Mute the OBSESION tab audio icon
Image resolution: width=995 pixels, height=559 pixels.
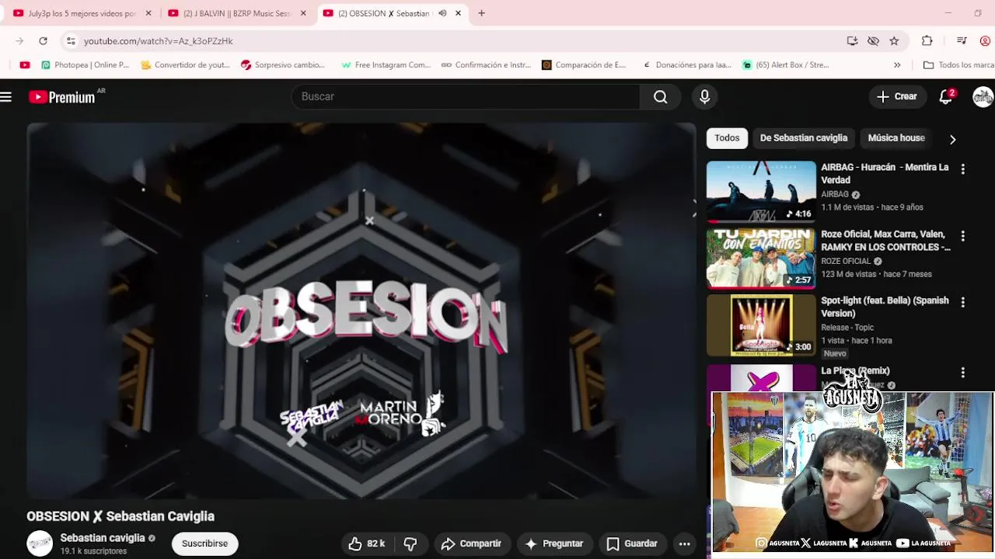click(442, 13)
